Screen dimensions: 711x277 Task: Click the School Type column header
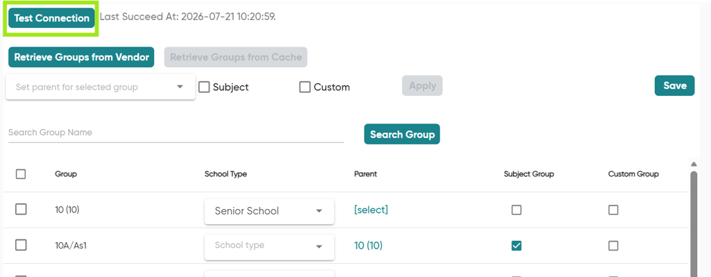[226, 174]
